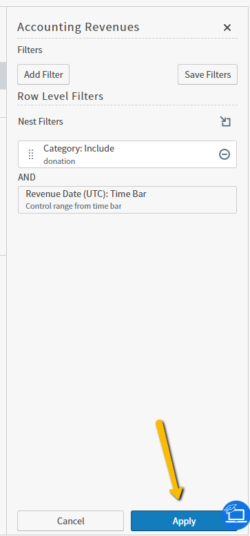Click the Save Filters button
The width and height of the screenshot is (250, 536).
[x=208, y=74]
